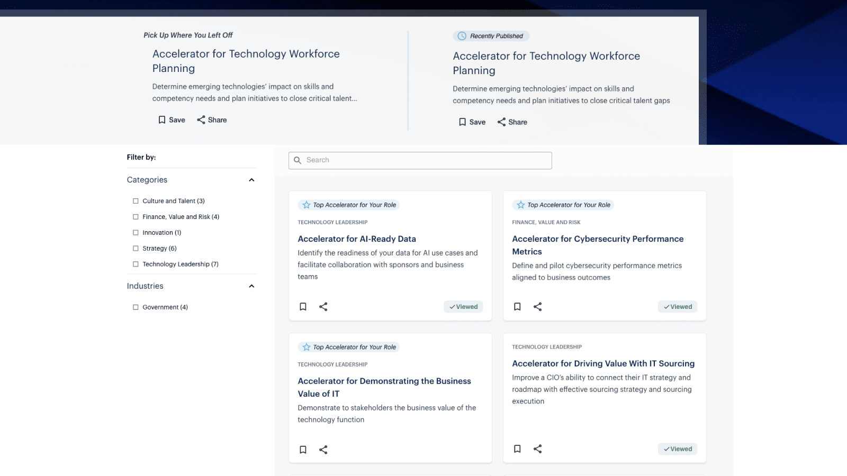The image size is (847, 476).
Task: Bookmark the Driving Value With IT Sourcing card
Action: tap(517, 449)
